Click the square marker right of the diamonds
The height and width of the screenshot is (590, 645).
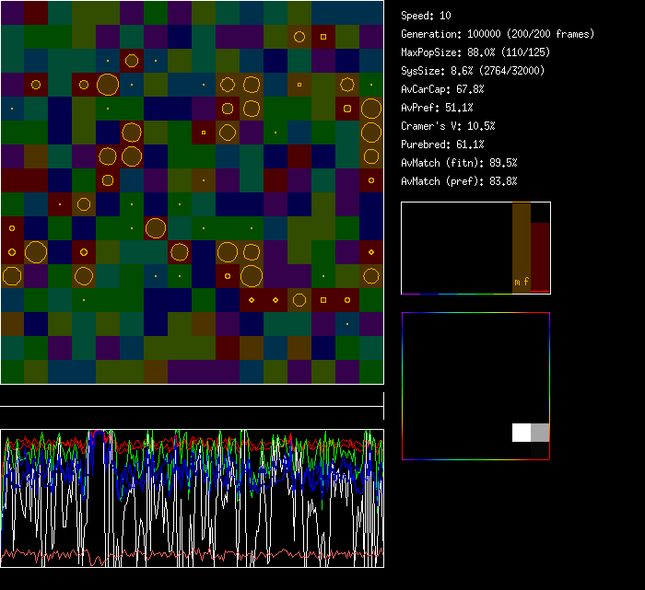pyautogui.click(x=323, y=300)
